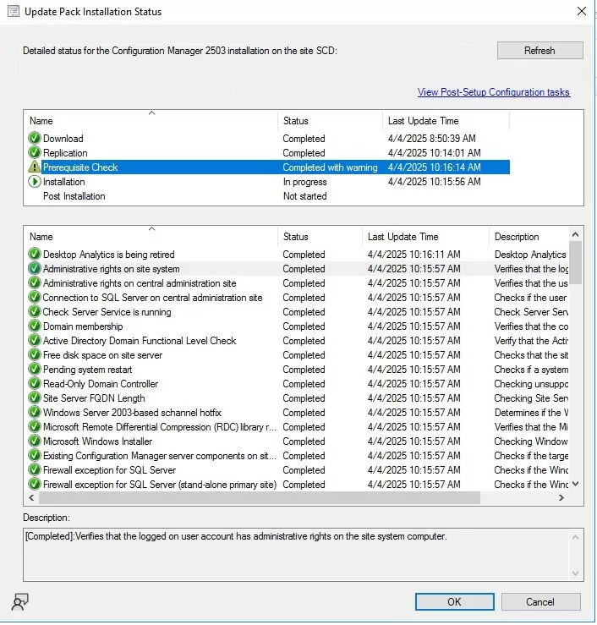
Task: Click up arrow of Description box scrollbar
Action: [x=575, y=537]
